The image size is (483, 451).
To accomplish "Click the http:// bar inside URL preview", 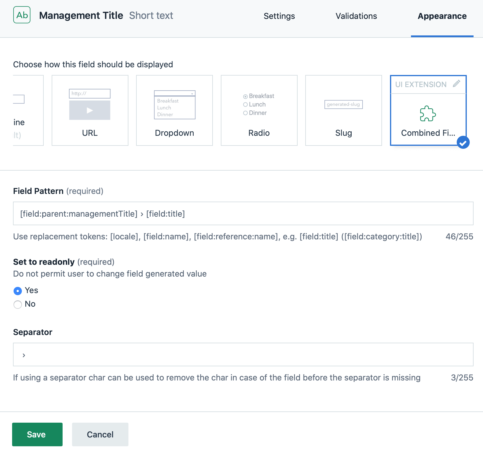I will click(x=89, y=93).
